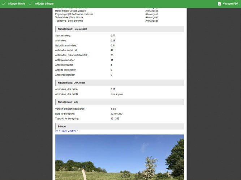
Task: Click the 'Antal arter fundet i alt' value 47
Action: 112,50
